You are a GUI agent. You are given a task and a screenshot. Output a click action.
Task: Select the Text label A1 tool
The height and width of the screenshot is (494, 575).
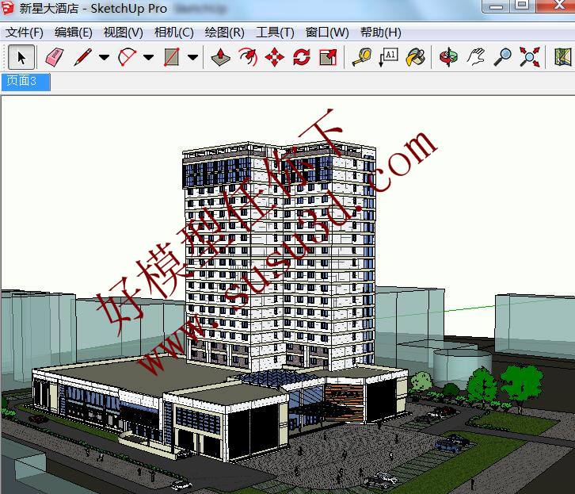388,57
